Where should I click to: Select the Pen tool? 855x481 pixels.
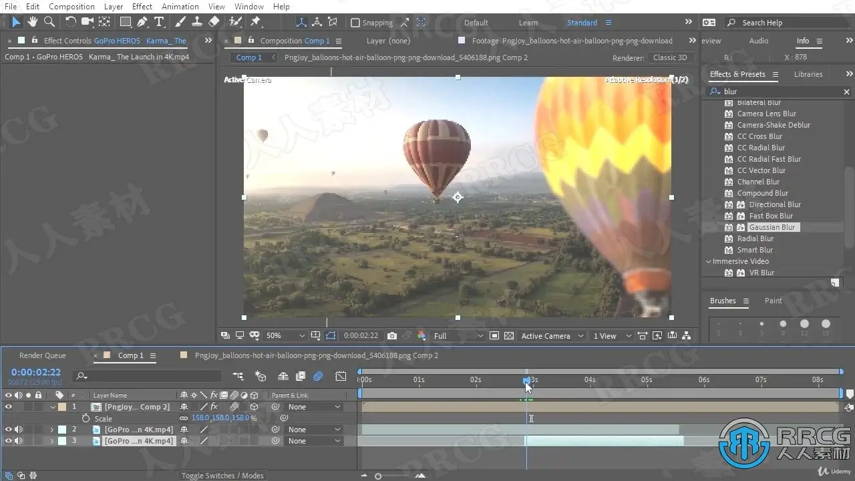click(142, 22)
